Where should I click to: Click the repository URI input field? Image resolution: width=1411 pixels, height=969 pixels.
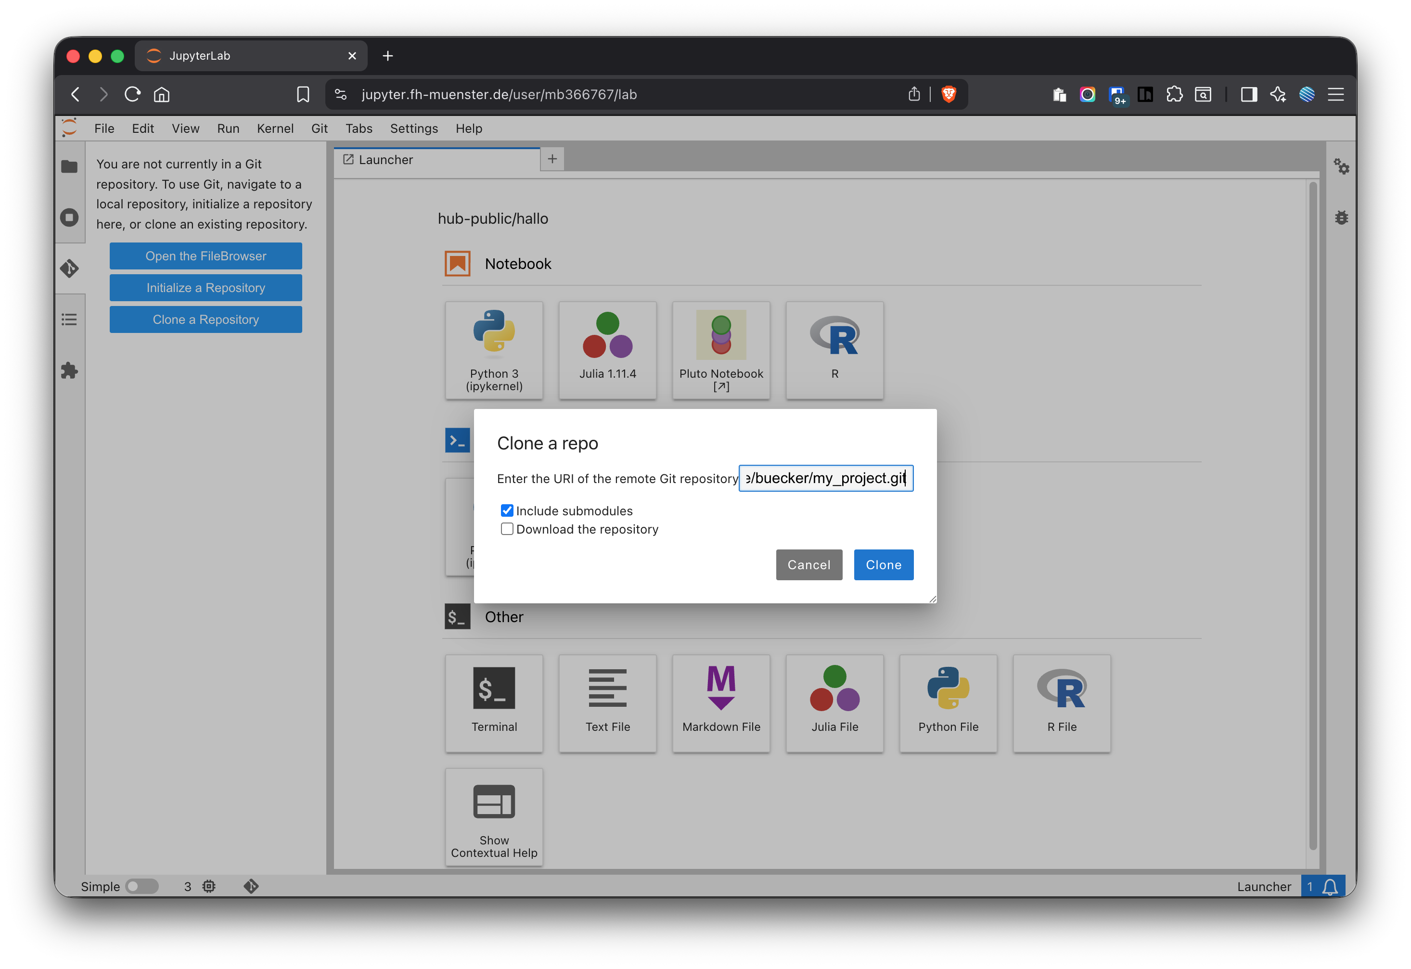(825, 478)
